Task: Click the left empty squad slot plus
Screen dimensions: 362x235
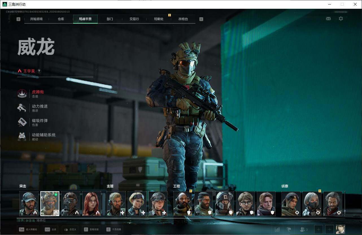Action: [319, 229]
